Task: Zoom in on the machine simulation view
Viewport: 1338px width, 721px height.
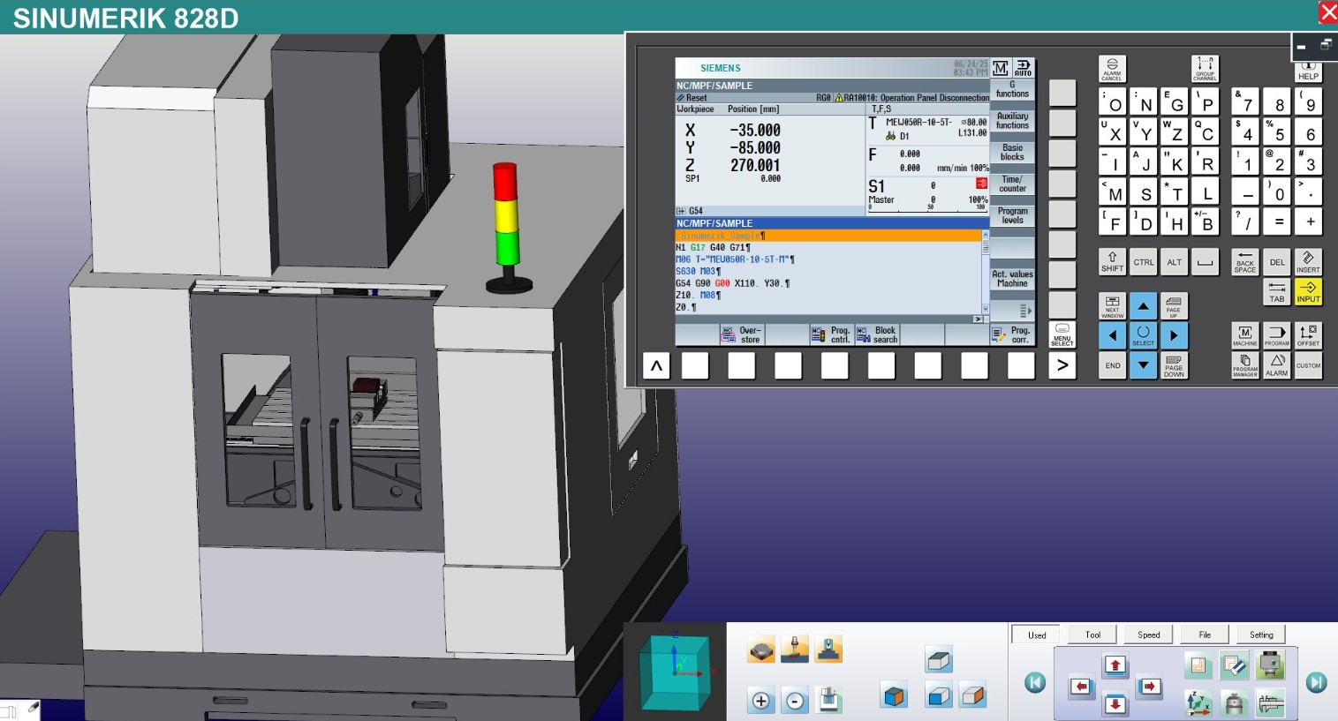Action: (760, 700)
